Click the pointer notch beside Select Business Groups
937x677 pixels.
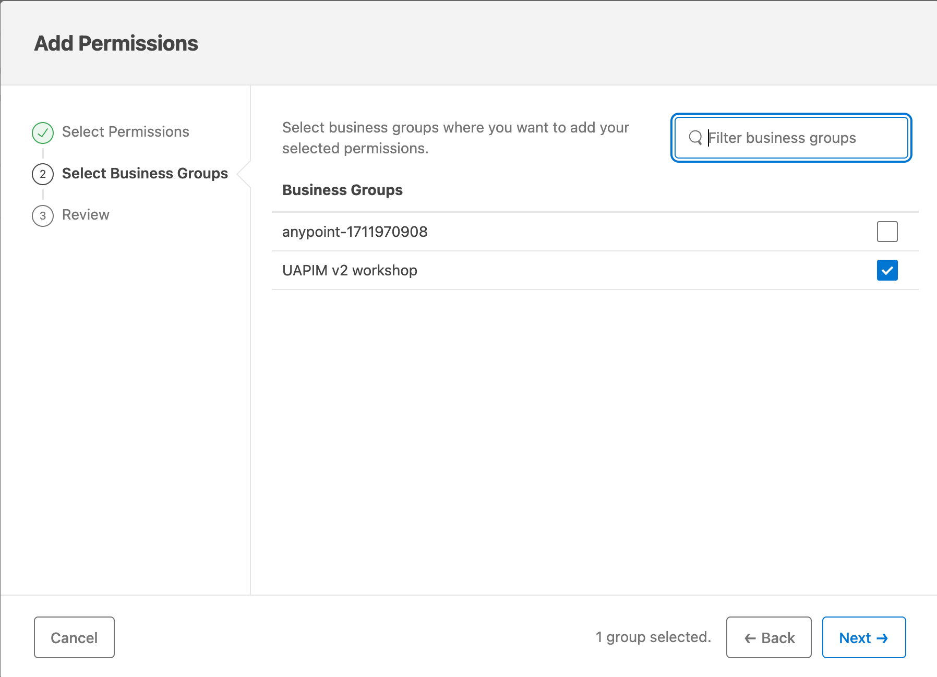[x=244, y=174]
